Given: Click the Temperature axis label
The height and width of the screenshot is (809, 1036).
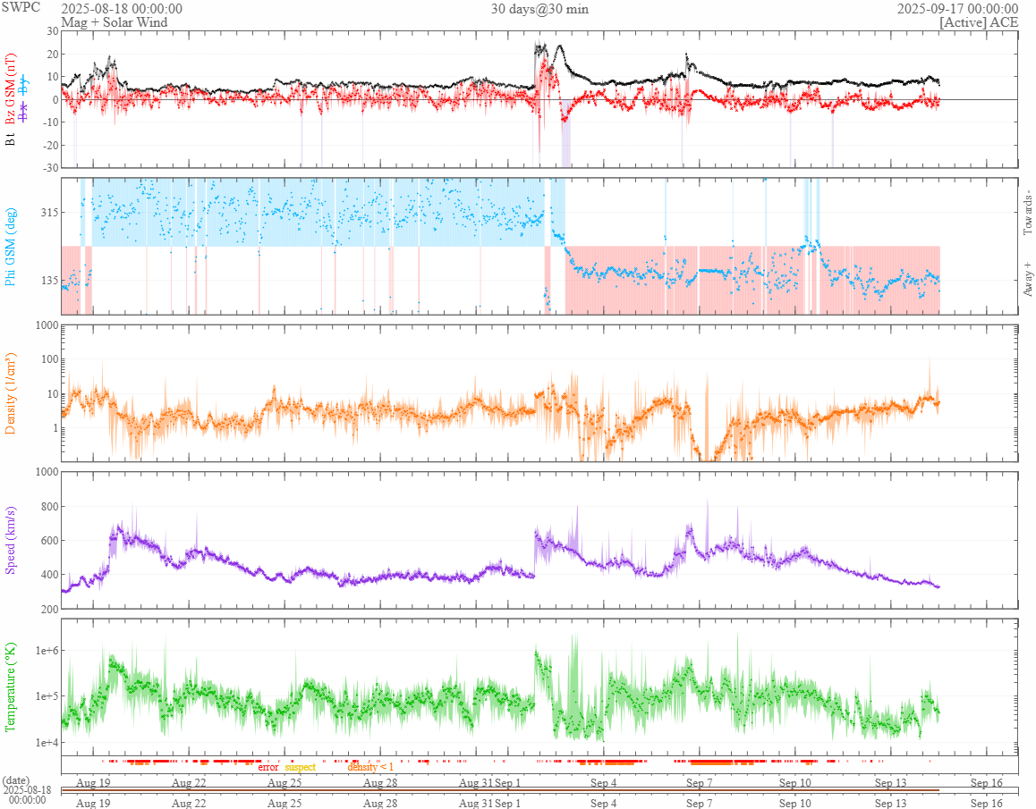Looking at the screenshot, I should (11, 687).
